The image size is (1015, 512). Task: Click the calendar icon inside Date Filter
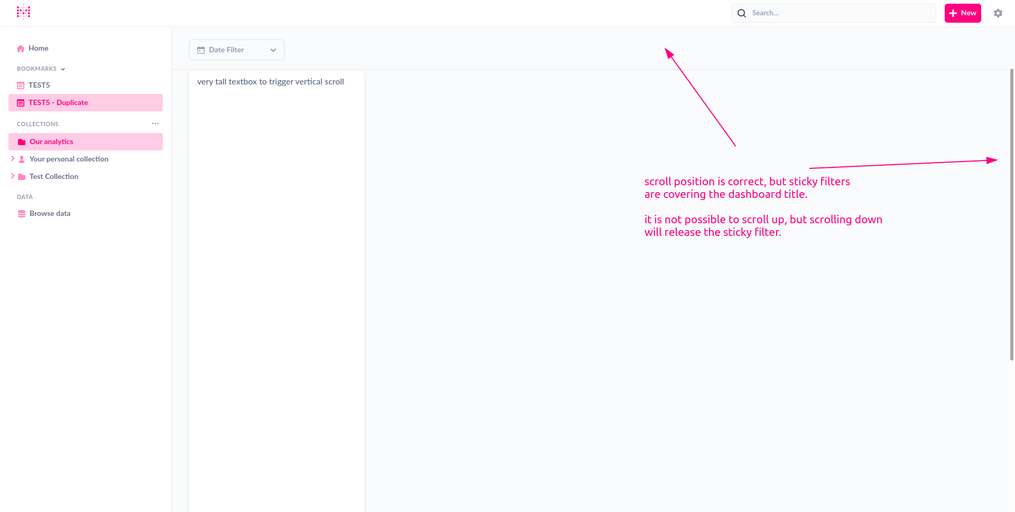tap(200, 50)
